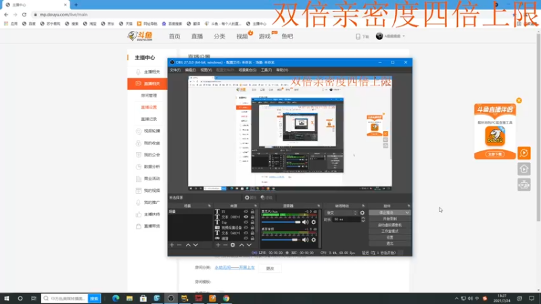The height and width of the screenshot is (304, 541).
Task: Close the 斗鱼直播伴侣 promo with orange X
Action: click(519, 101)
